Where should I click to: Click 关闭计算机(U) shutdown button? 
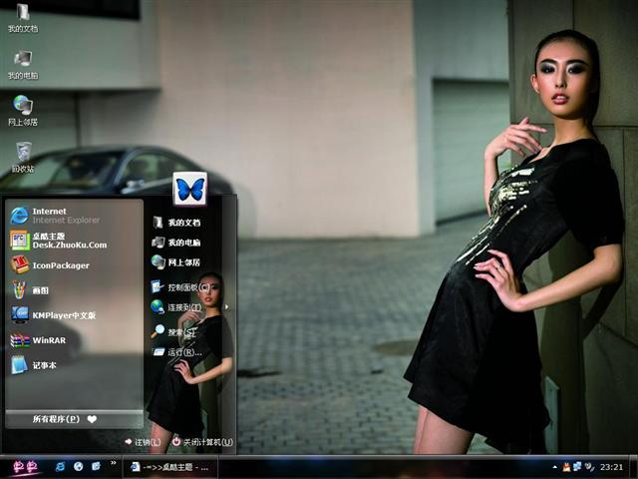tap(202, 441)
